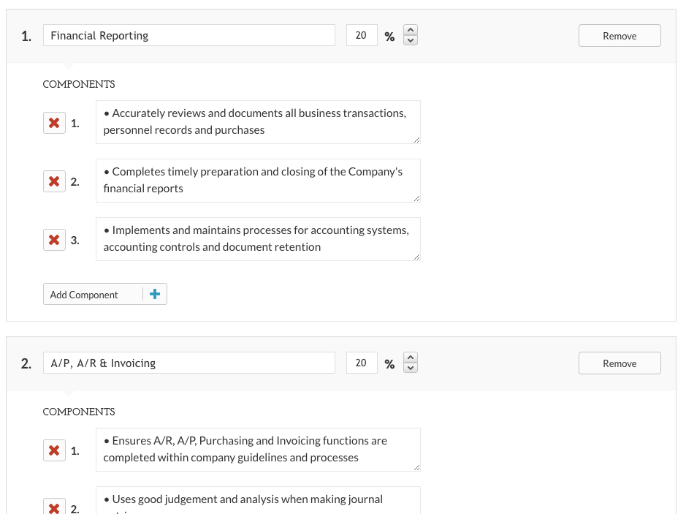686x514 pixels.
Task: Click Remove for the Financial Reporting category
Action: (619, 35)
